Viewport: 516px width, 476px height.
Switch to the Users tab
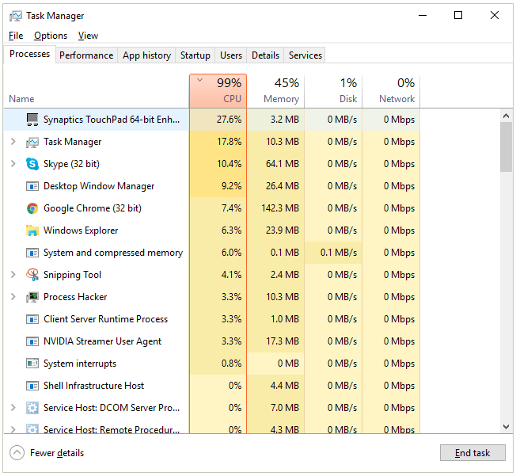231,55
